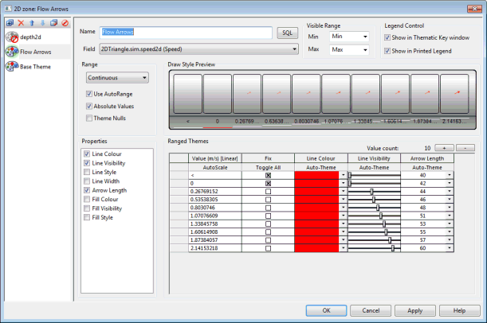Enable Theme Nulls checkbox
Viewport: 487px width, 323px height.
pyautogui.click(x=89, y=118)
